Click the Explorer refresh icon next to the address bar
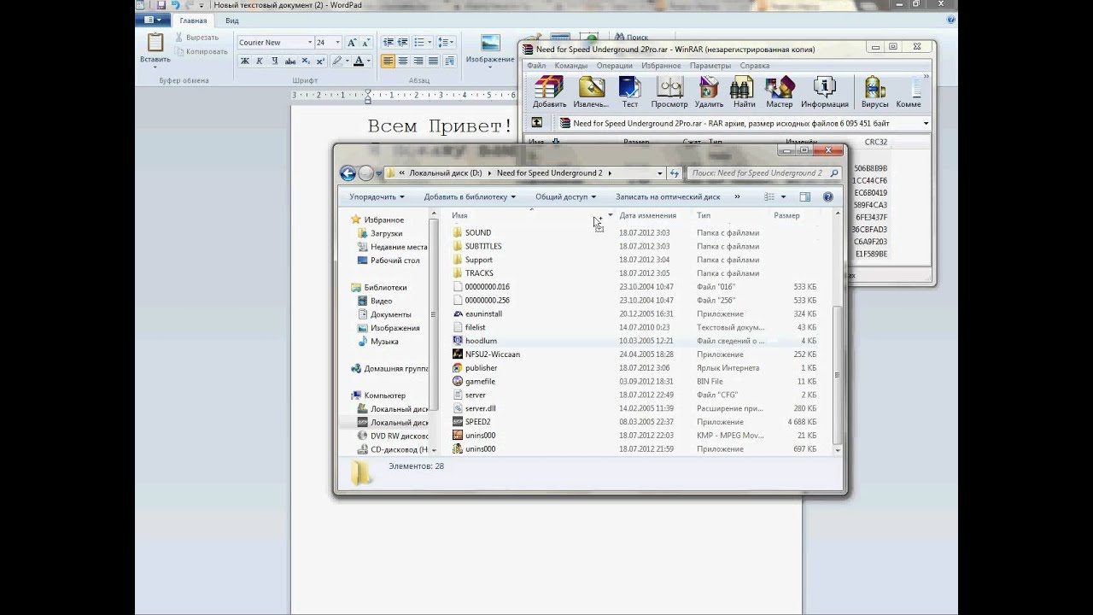The image size is (1093, 615). point(674,173)
